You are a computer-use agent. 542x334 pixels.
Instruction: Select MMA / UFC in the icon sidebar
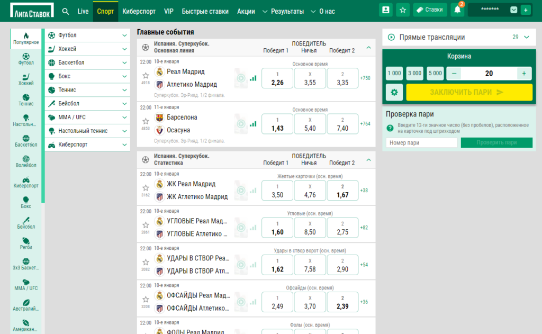point(26,285)
